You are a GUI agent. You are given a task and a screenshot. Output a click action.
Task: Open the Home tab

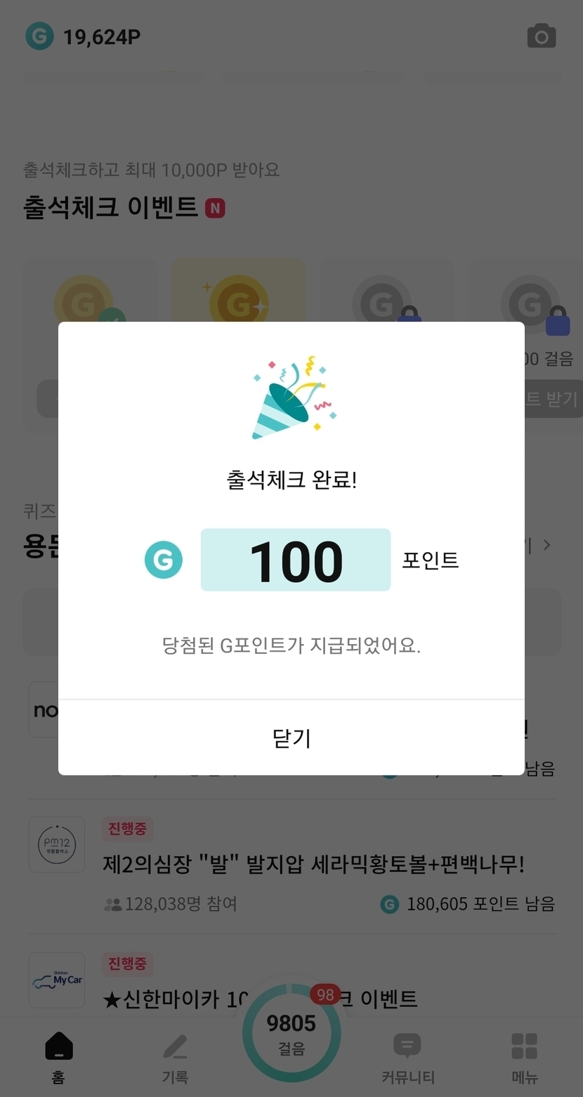(58, 1057)
